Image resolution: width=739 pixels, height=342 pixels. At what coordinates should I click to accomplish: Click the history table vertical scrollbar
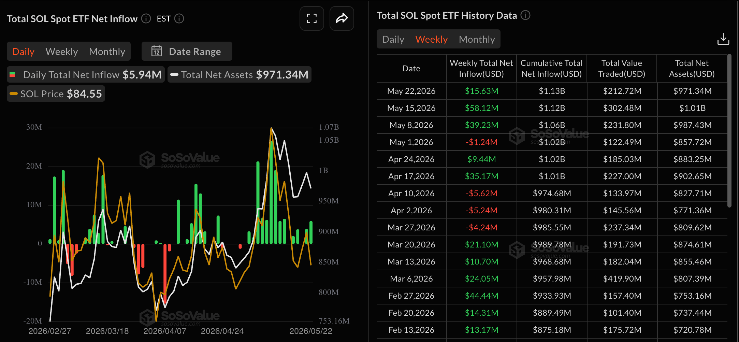729,131
